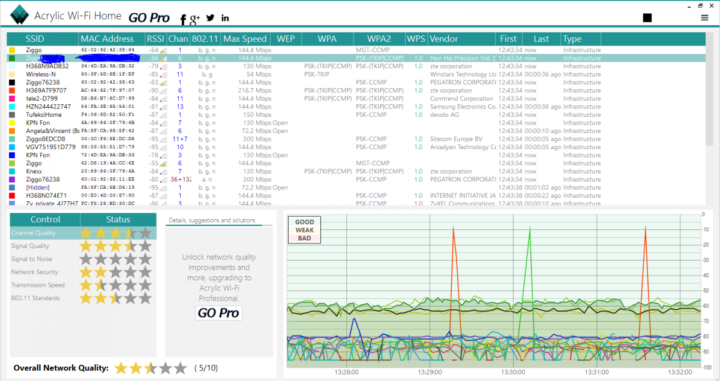Click the gray swatch of TufekciHome
The image size is (720, 381).
pyautogui.click(x=12, y=114)
